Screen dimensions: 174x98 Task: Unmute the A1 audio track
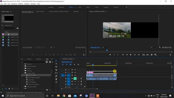click(75, 79)
